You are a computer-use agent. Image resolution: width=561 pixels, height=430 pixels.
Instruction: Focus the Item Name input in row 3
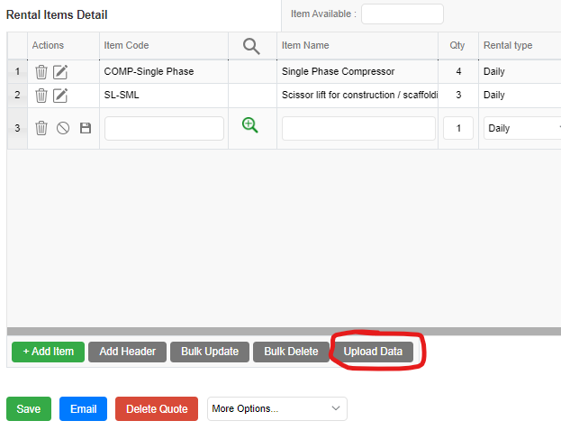[358, 128]
